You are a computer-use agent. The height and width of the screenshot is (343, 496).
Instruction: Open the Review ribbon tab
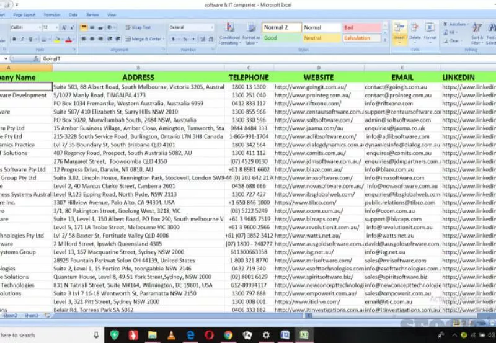pos(92,15)
